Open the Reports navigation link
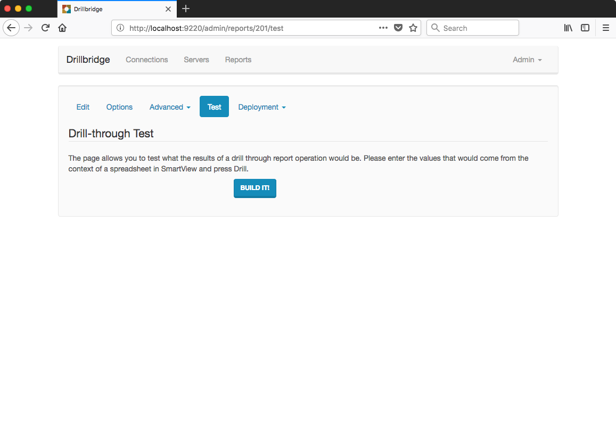 (x=238, y=60)
